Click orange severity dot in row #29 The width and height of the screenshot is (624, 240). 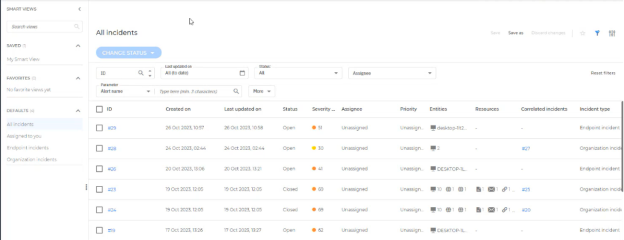(x=314, y=128)
